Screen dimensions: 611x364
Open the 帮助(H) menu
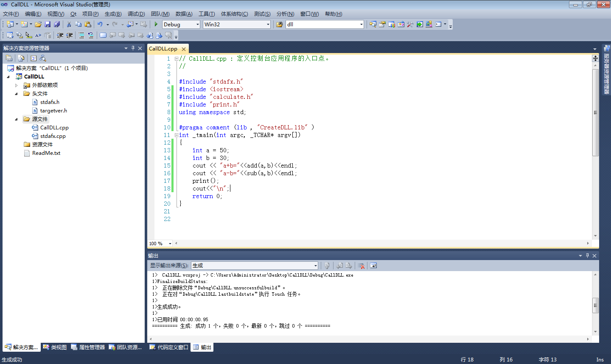334,14
